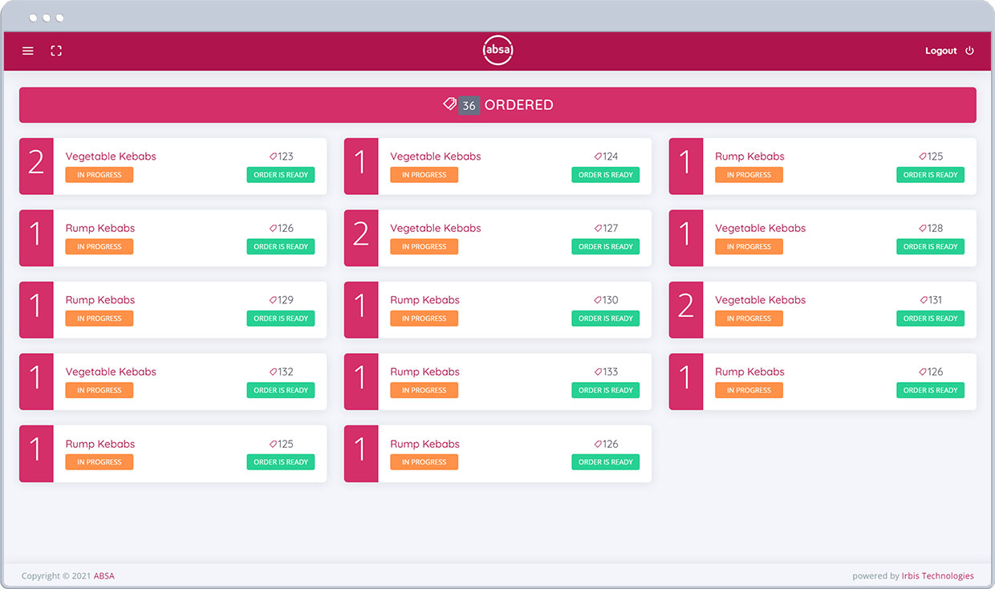
Task: Mark order 128 as Order Is Ready
Action: pos(930,246)
